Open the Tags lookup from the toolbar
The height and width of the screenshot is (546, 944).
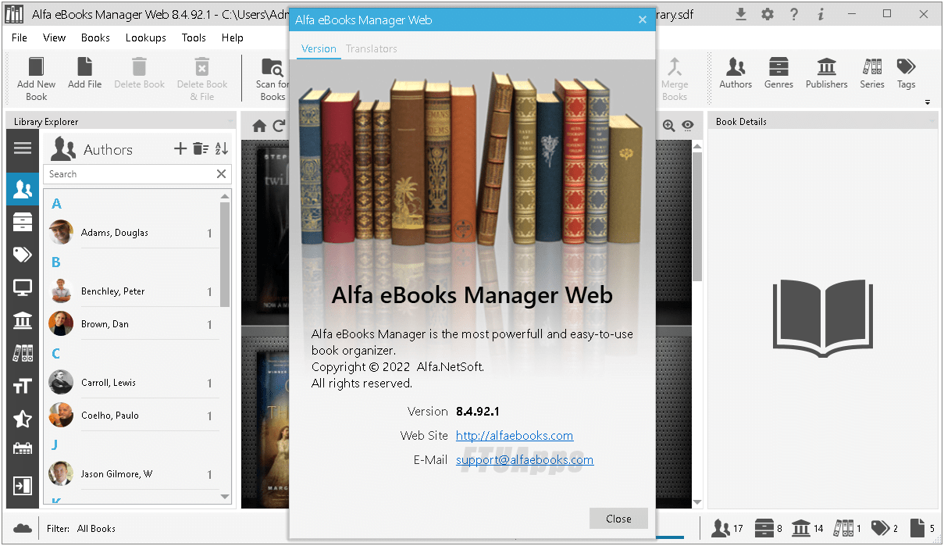(x=906, y=67)
